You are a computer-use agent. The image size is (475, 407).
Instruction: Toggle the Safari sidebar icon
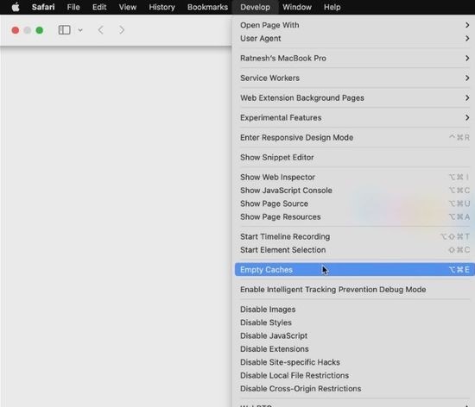64,30
